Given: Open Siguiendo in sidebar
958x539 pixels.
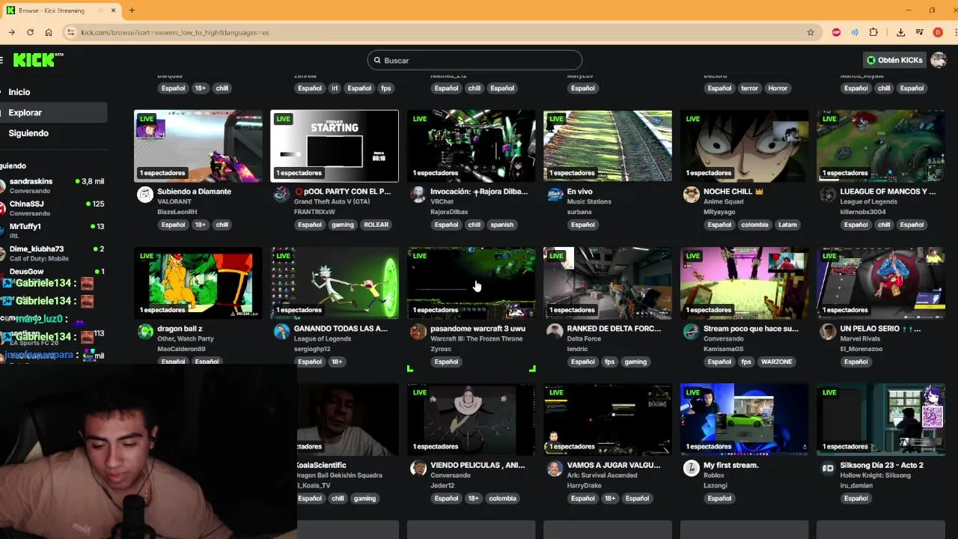Looking at the screenshot, I should [x=28, y=133].
